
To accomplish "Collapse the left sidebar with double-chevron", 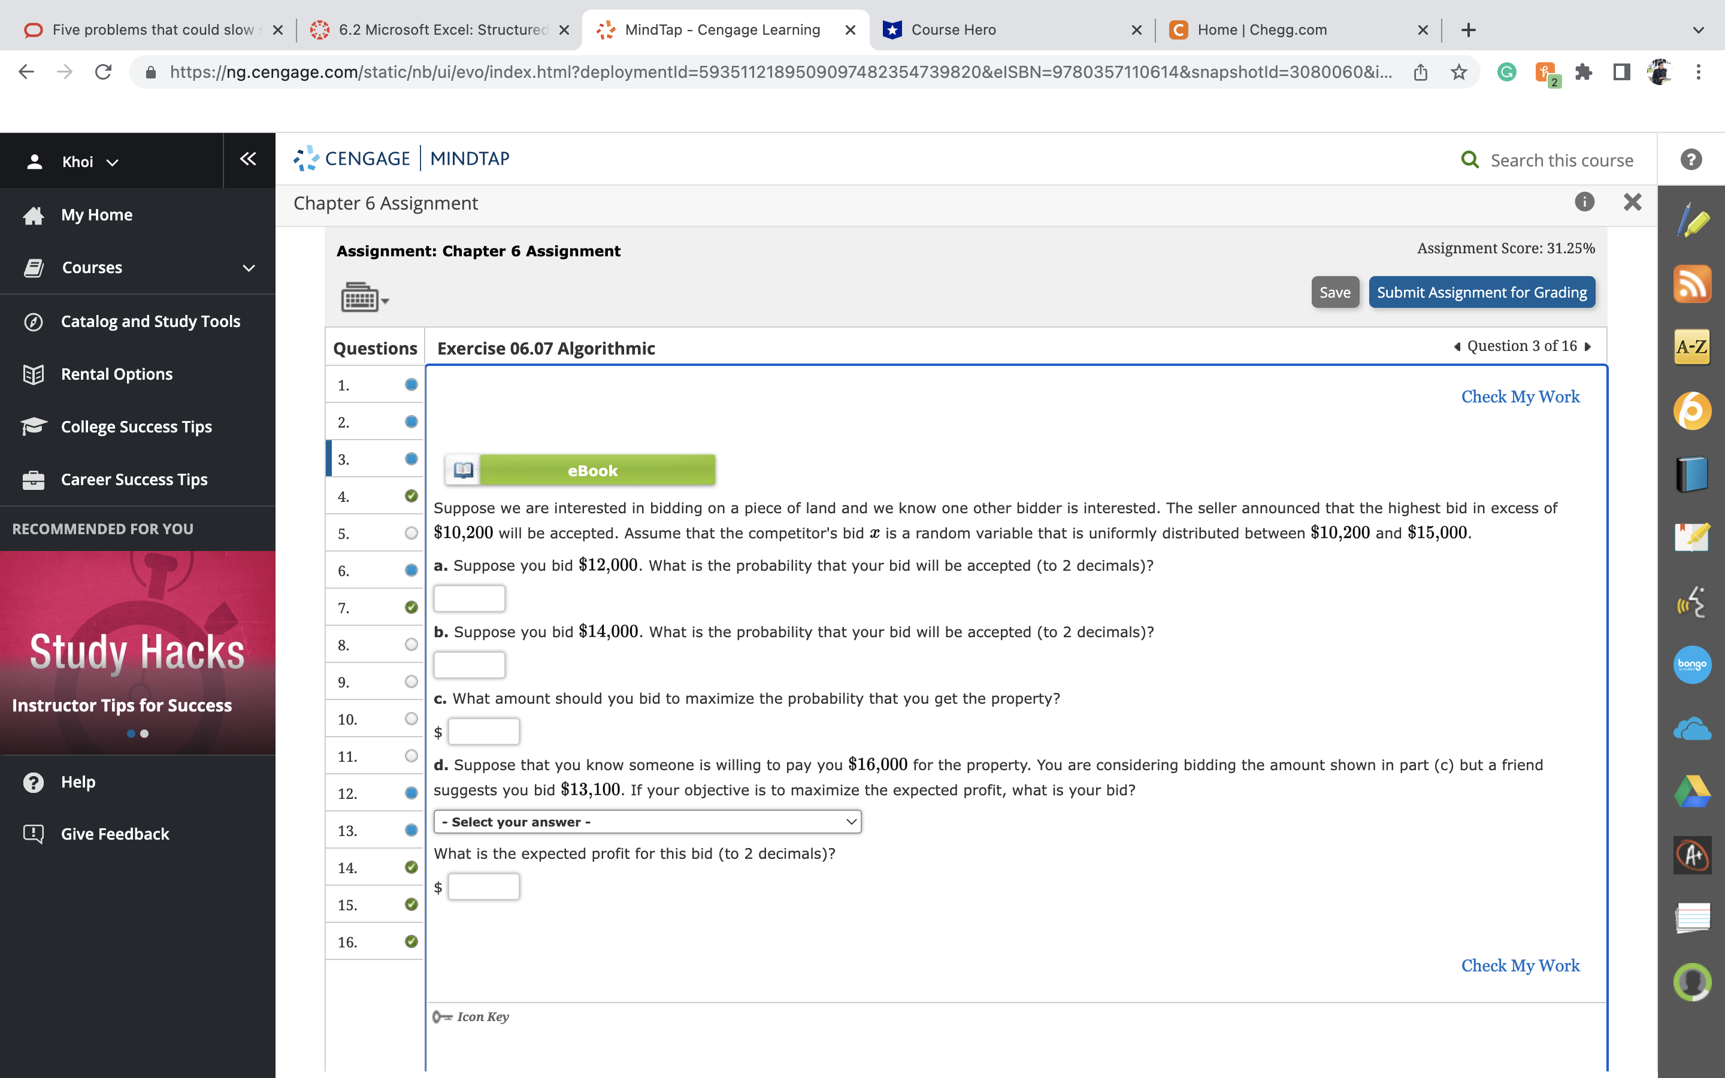I will coord(248,159).
